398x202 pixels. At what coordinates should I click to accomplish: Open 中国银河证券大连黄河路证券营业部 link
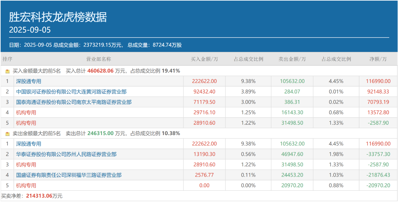pyautogui.click(x=71, y=92)
